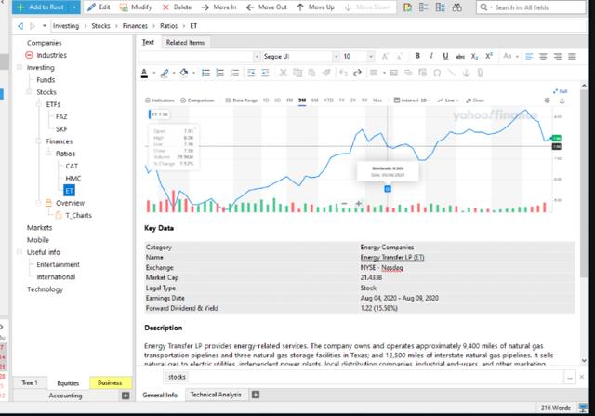Click the Undo arrow icon
Screen dimensions: 595x416
(x=343, y=73)
